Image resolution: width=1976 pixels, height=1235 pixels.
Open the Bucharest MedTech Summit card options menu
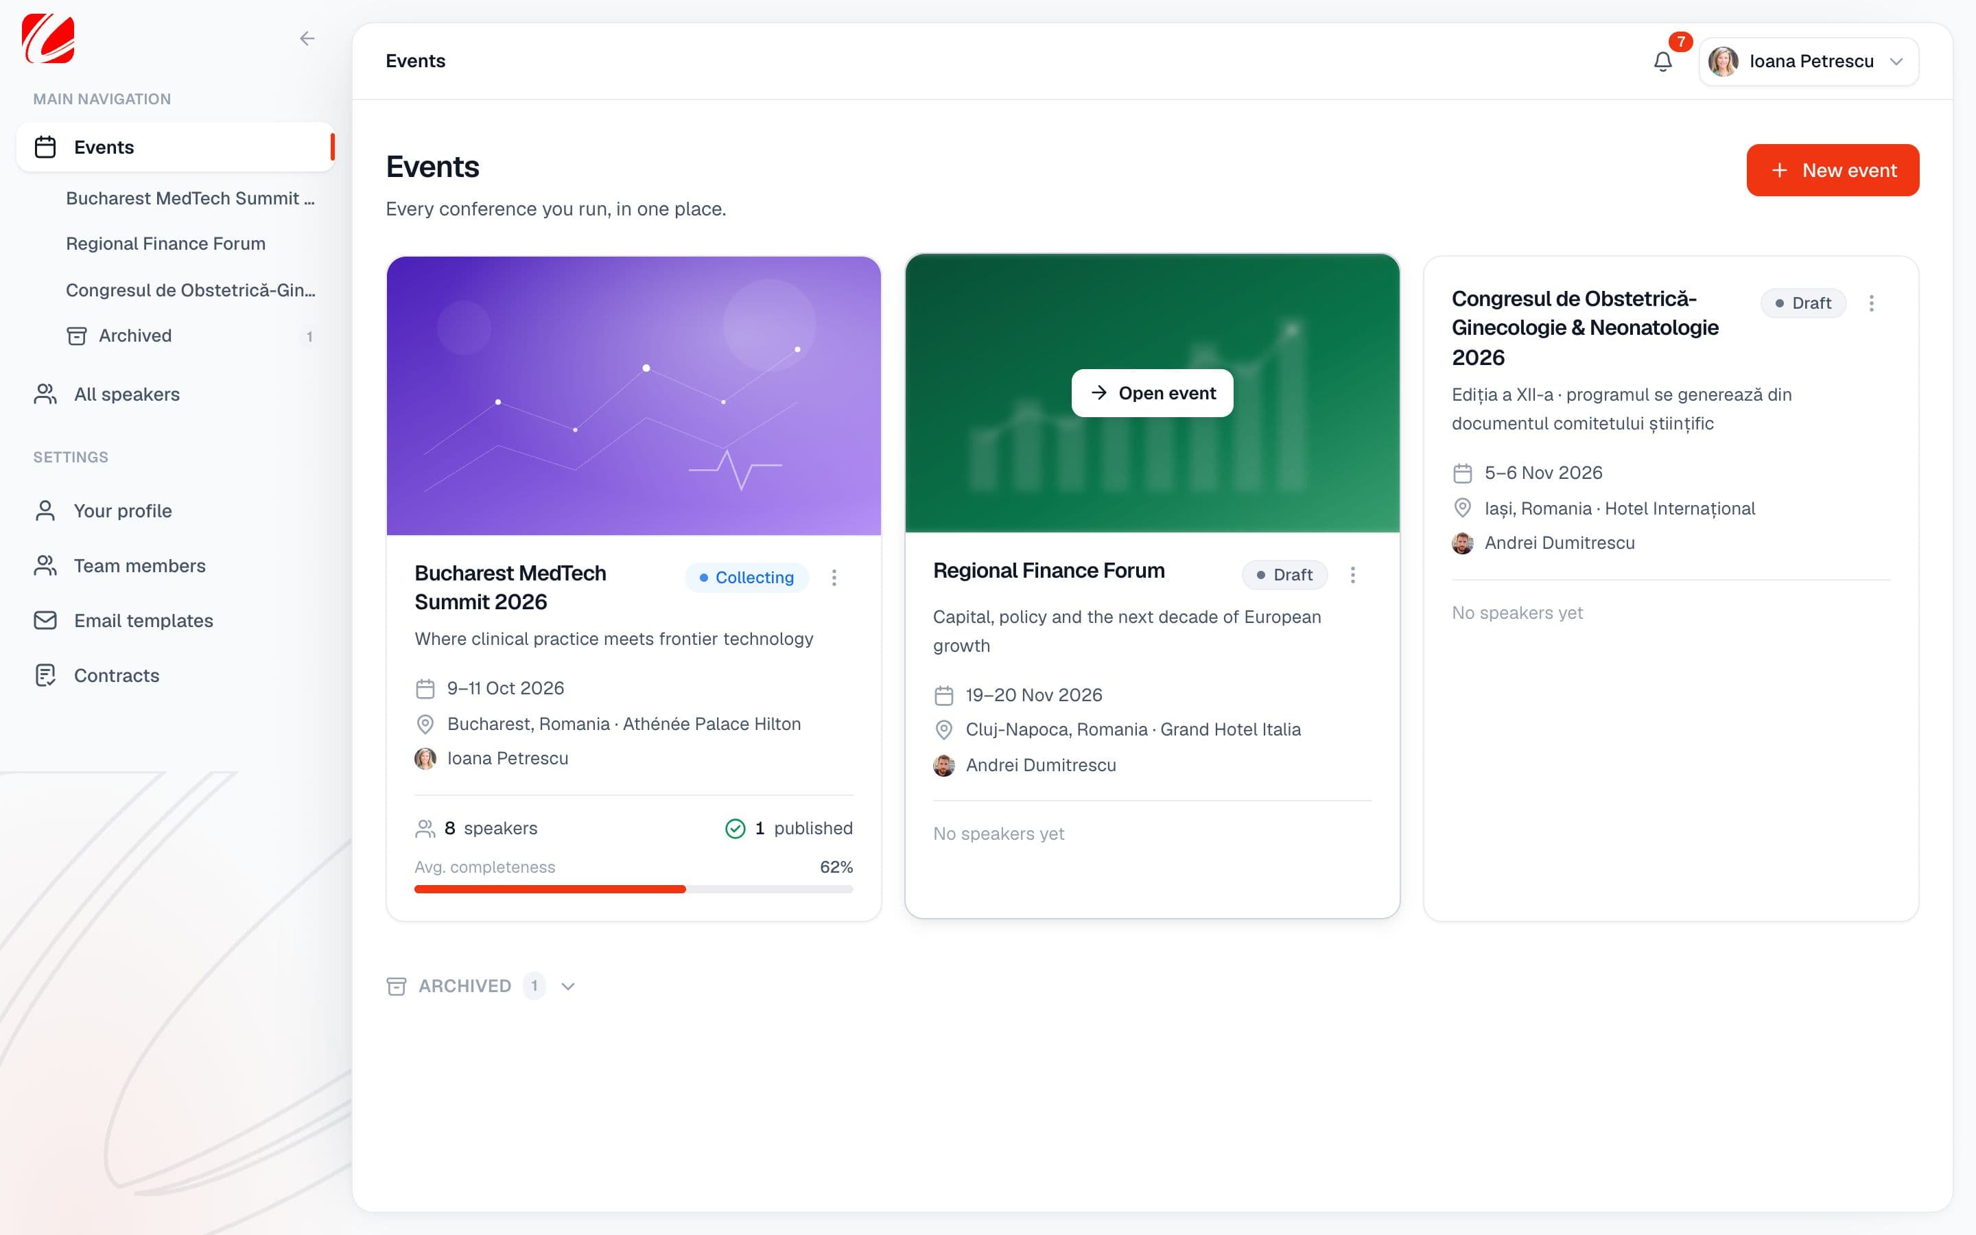click(x=834, y=578)
